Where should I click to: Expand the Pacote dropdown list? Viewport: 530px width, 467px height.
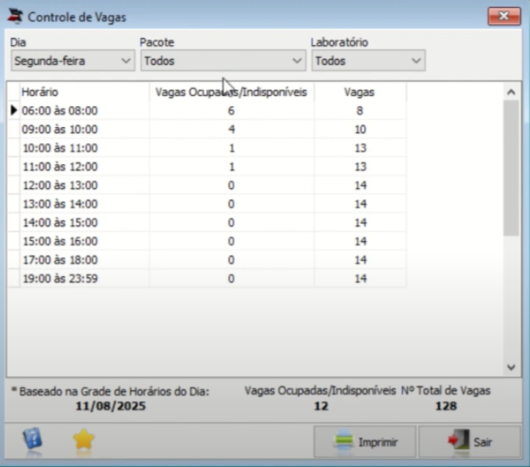pyautogui.click(x=223, y=61)
